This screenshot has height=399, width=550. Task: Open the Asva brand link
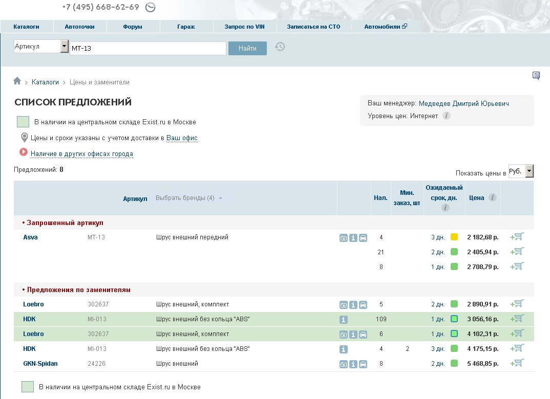[x=31, y=237]
